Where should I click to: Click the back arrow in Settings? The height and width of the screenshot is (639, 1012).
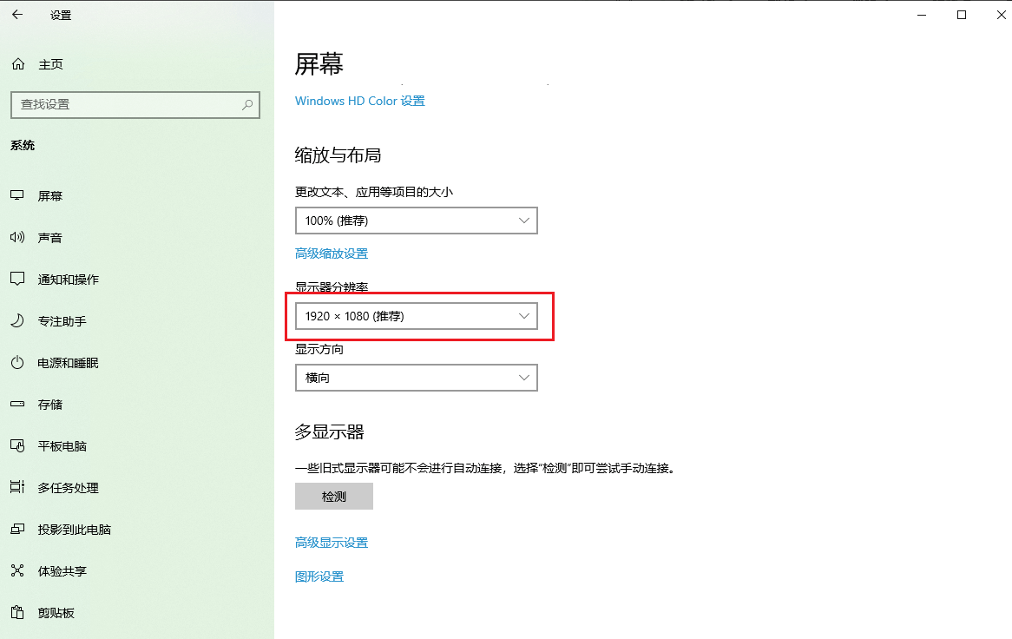[x=17, y=15]
